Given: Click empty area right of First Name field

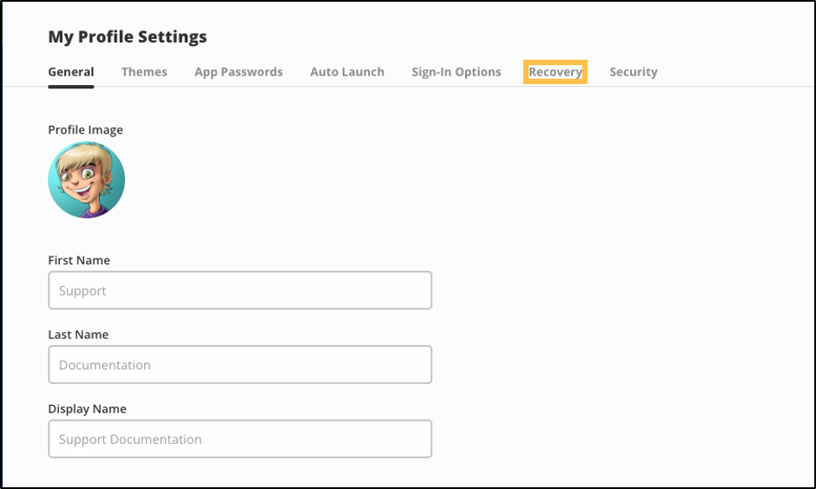Looking at the screenshot, I should [x=608, y=290].
